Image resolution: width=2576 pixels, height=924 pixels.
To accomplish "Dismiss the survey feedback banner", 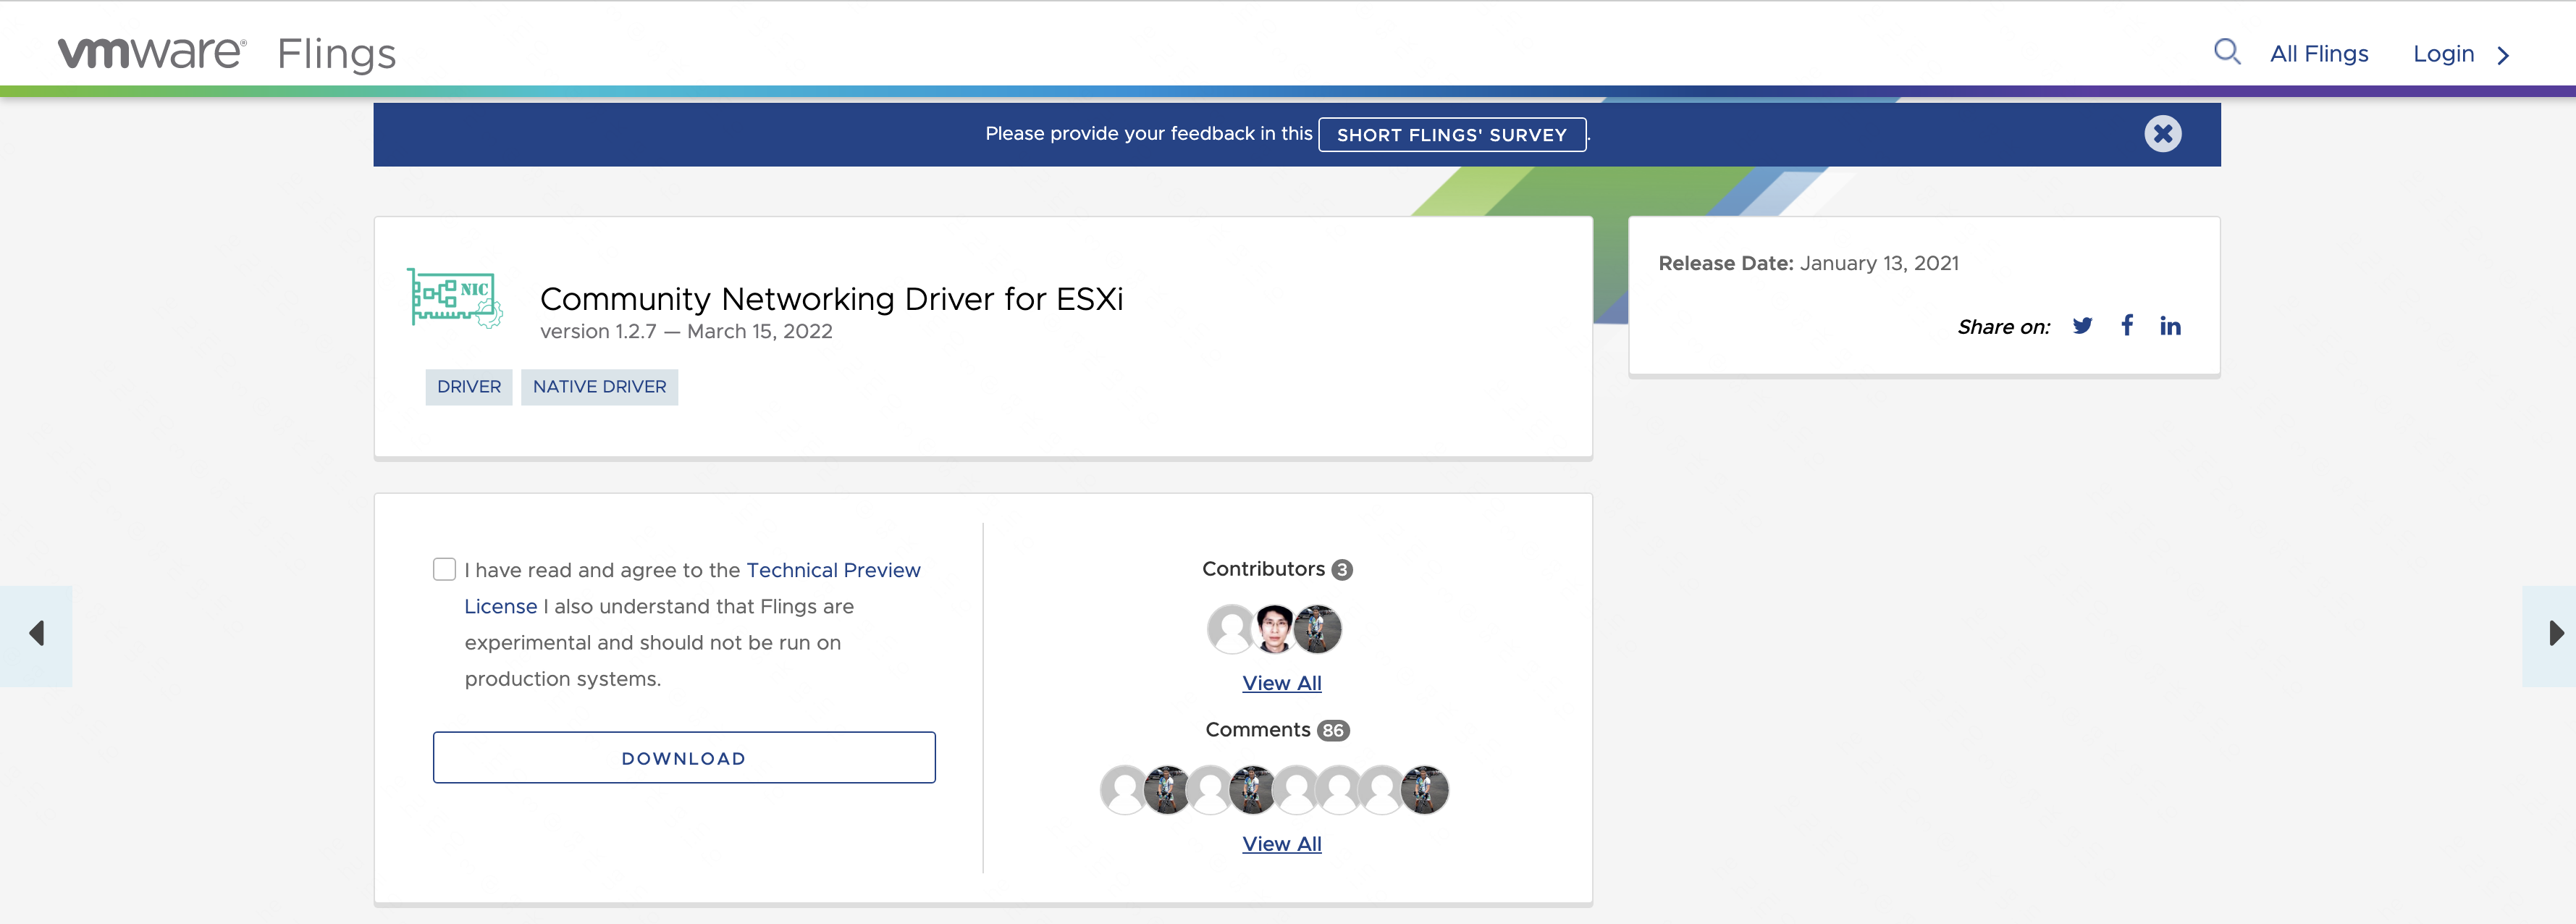I will tap(2162, 134).
